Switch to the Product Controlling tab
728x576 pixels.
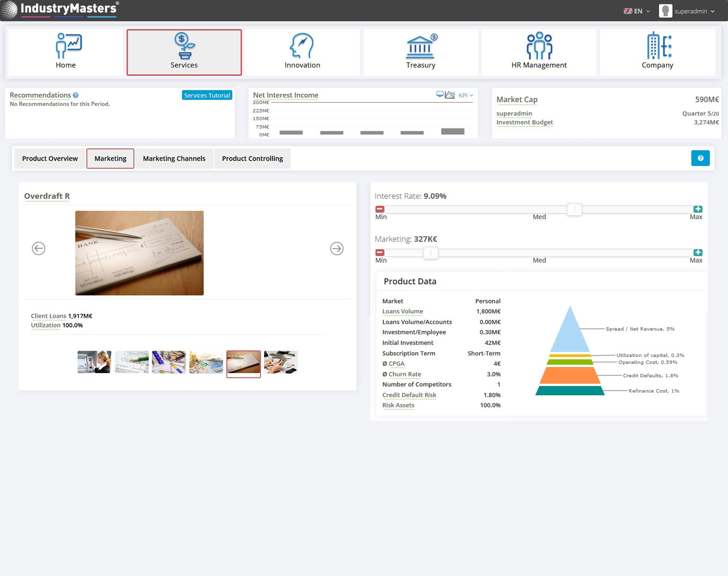252,158
